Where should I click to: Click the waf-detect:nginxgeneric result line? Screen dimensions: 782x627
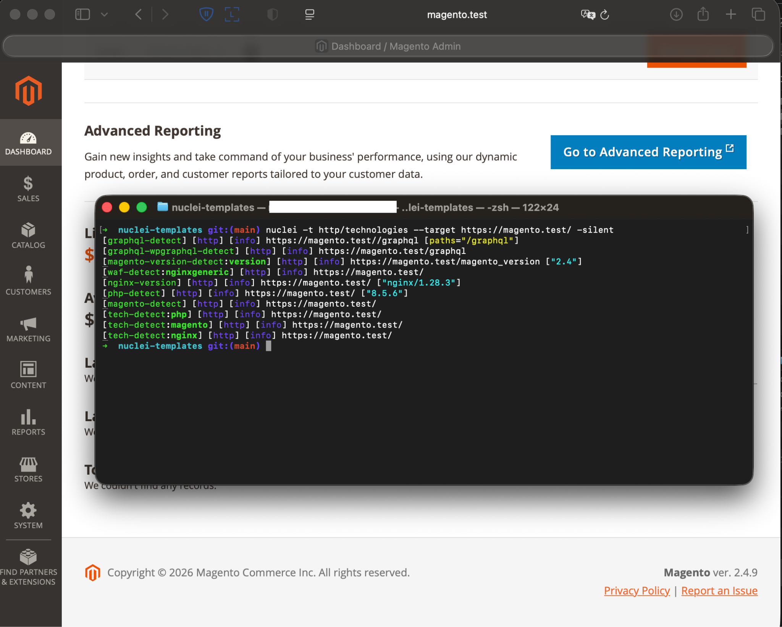[263, 272]
